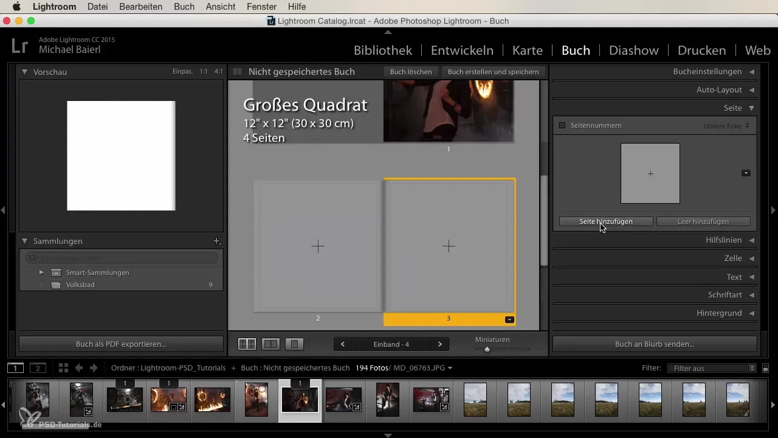Go back with filmstrip left arrow
This screenshot has height=438, width=778.
click(x=78, y=368)
